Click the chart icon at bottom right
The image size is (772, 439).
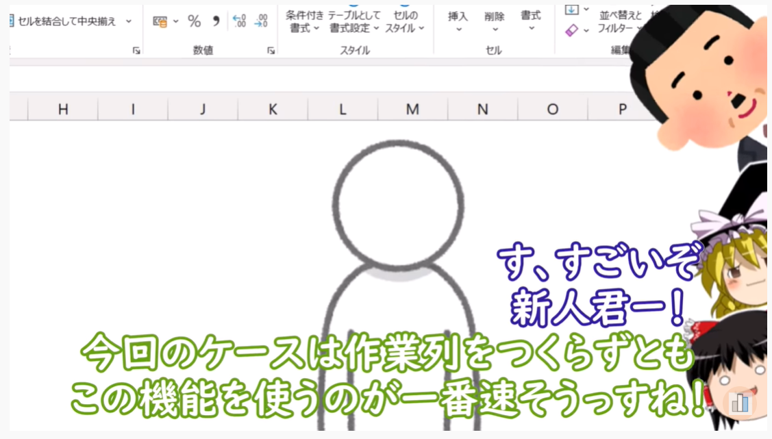[740, 403]
